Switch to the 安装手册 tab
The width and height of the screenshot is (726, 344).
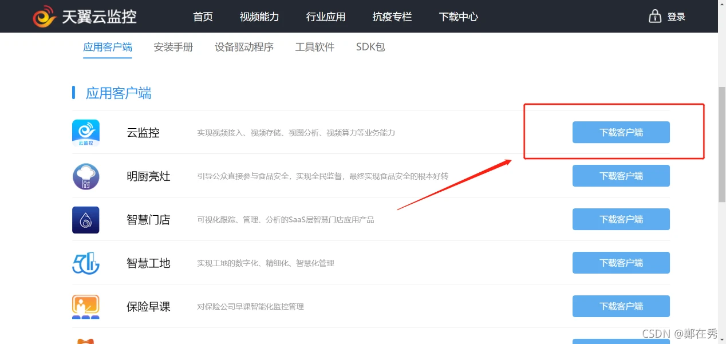pyautogui.click(x=173, y=47)
